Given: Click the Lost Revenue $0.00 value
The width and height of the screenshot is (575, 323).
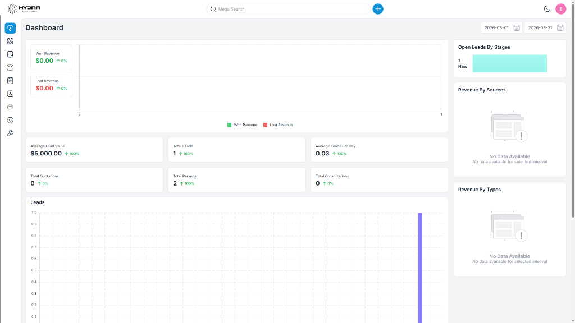Looking at the screenshot, I should coord(44,88).
